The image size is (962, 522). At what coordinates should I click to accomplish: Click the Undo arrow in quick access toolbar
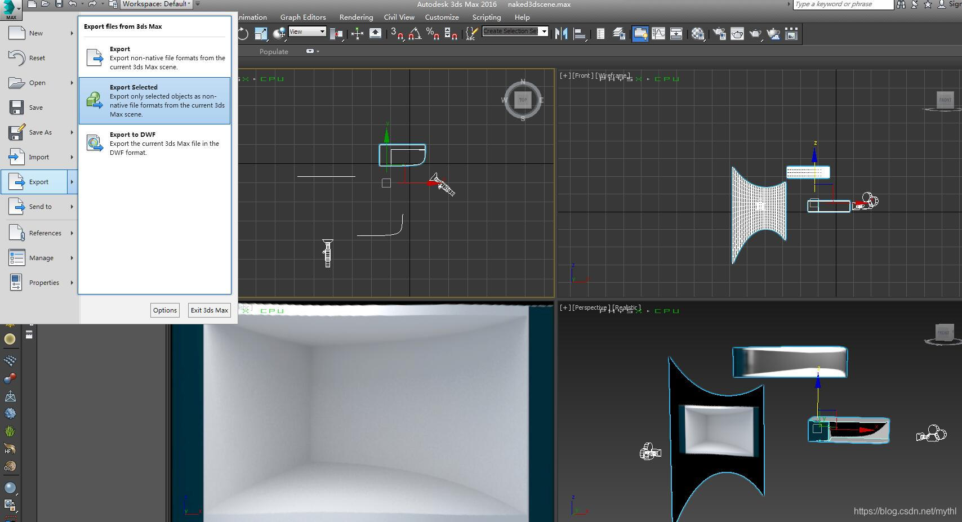click(73, 4)
